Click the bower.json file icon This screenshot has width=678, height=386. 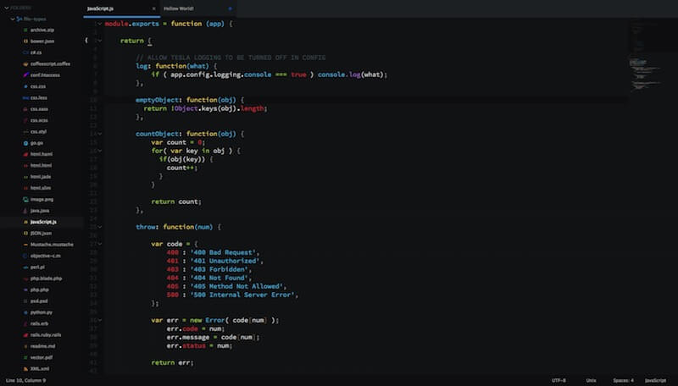tap(24, 41)
